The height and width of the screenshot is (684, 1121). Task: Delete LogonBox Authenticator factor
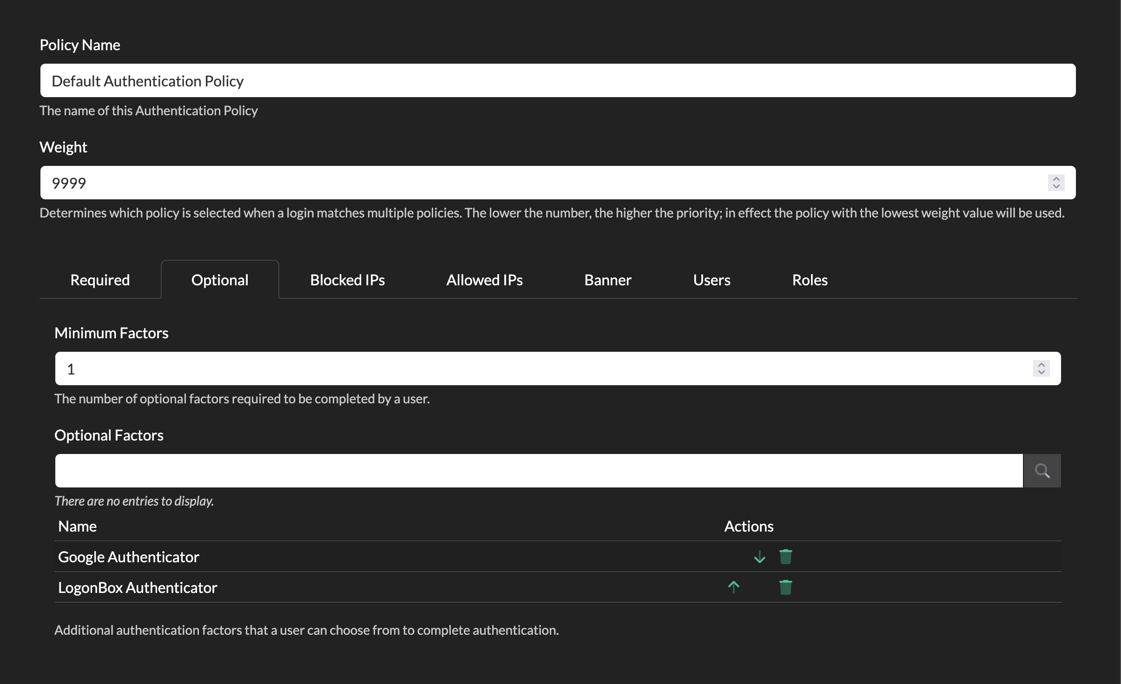pyautogui.click(x=785, y=587)
